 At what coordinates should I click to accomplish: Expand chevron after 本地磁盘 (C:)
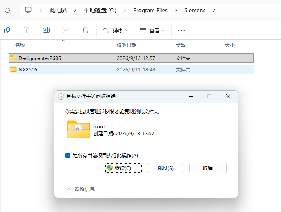[125, 10]
